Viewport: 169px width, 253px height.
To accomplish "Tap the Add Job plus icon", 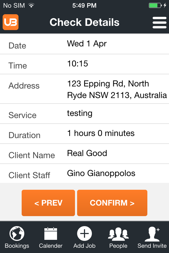I will pyautogui.click(x=84, y=234).
